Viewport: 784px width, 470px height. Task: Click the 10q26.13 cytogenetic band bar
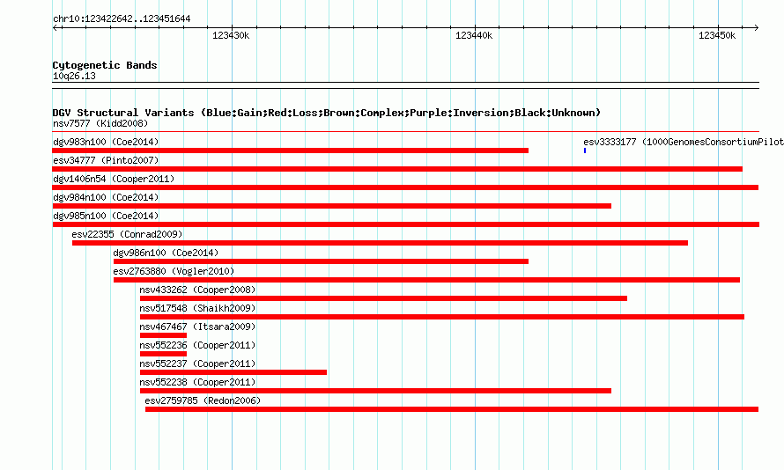pos(405,85)
